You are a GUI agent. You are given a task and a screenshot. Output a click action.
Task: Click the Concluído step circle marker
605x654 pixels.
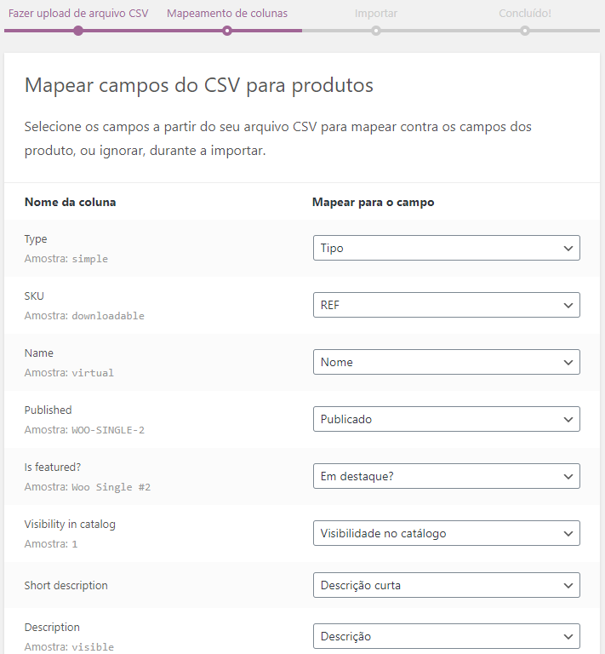click(525, 31)
